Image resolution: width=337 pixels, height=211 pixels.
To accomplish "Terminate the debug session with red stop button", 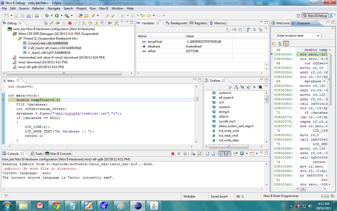I will coord(70,23).
